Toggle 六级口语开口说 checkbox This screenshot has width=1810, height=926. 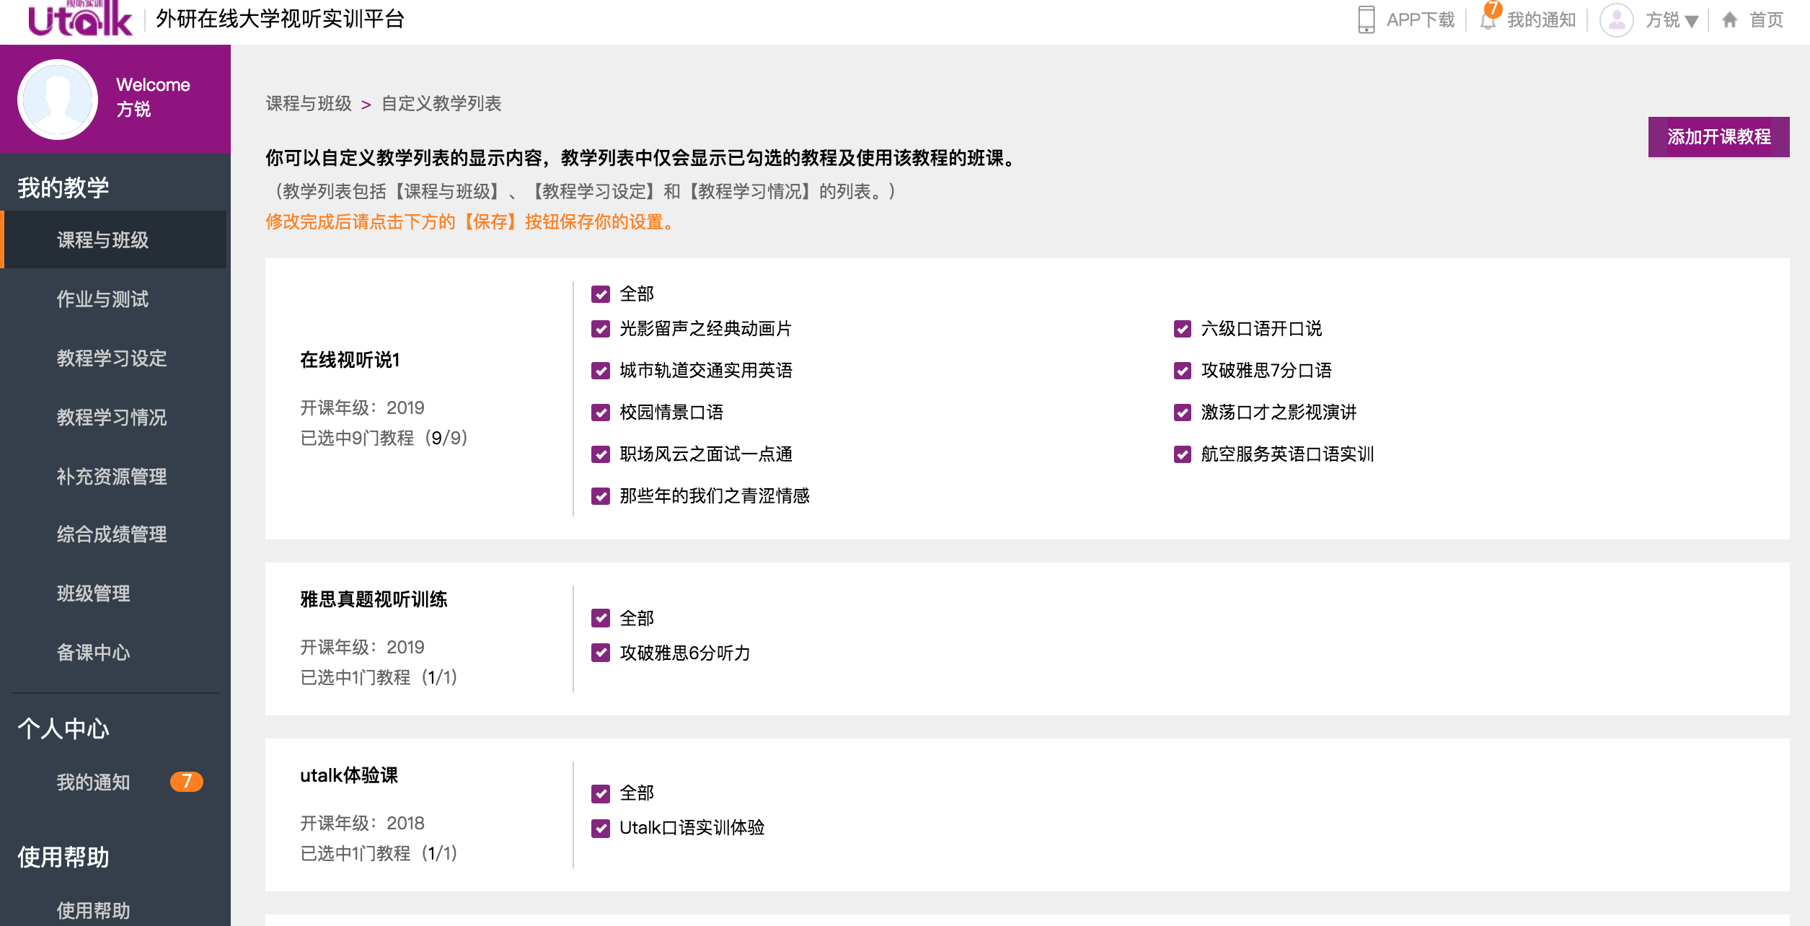point(1182,329)
